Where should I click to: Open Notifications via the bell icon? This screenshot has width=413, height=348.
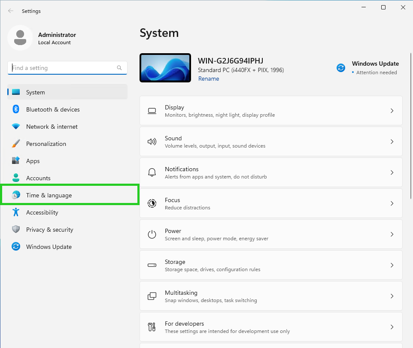[152, 172]
